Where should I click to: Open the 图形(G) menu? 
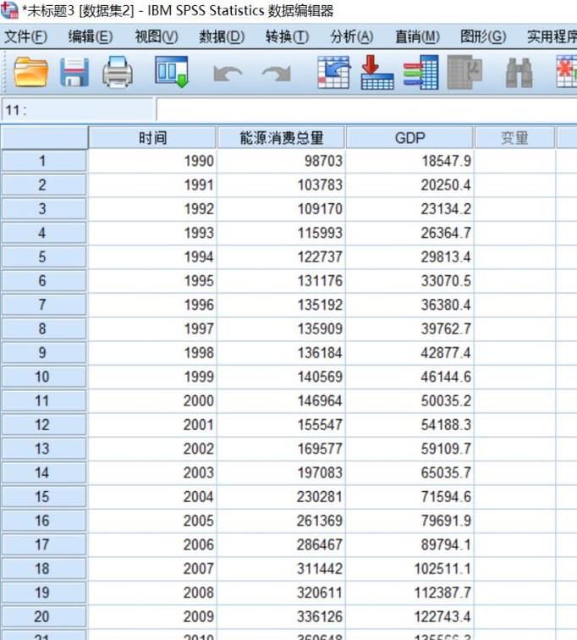tap(483, 37)
